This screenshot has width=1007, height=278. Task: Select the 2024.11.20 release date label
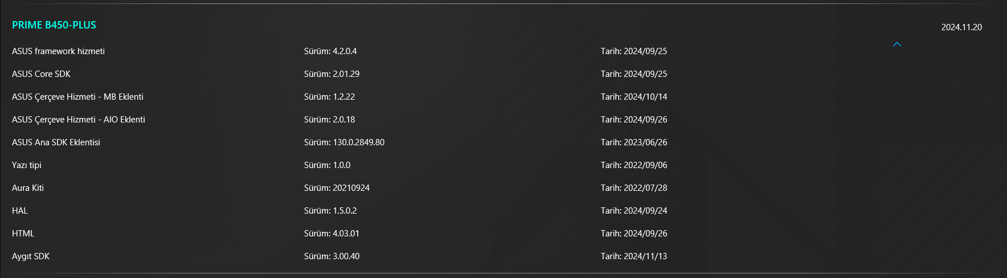point(961,27)
